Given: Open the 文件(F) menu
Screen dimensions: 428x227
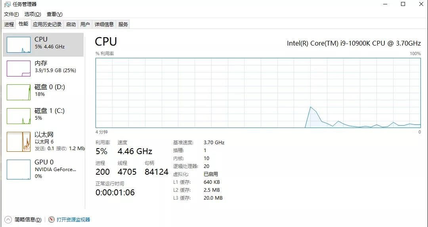Looking at the screenshot, I should pyautogui.click(x=11, y=14).
